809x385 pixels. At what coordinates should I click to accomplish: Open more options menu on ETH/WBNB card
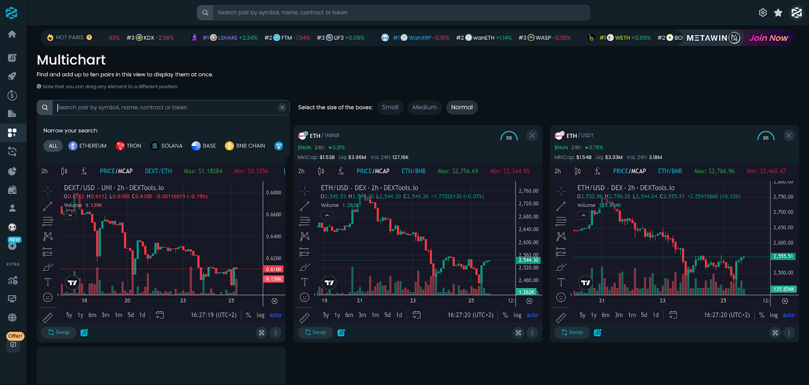(532, 332)
